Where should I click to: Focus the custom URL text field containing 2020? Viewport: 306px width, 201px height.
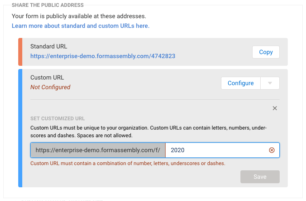tap(217, 150)
